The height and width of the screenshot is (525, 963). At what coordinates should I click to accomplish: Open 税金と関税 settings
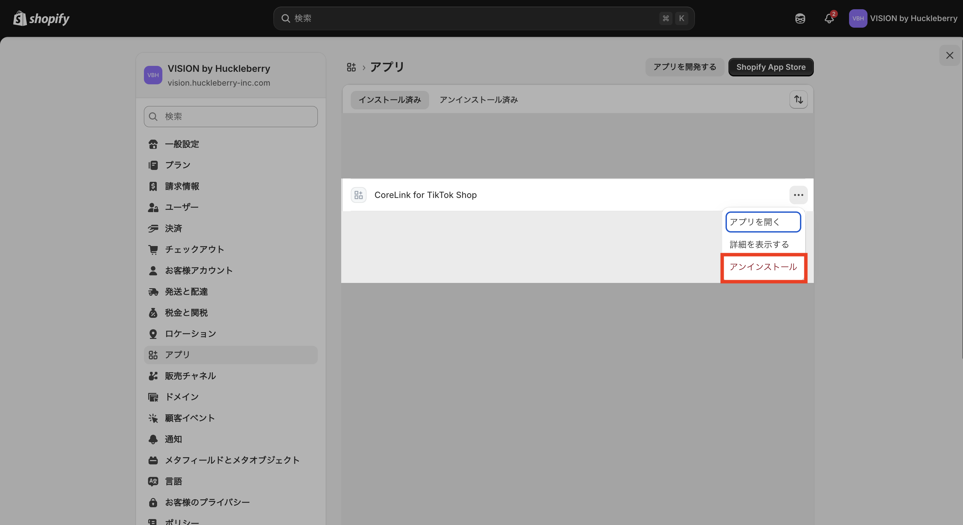(186, 313)
